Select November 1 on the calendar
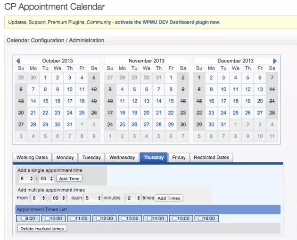 171,78
